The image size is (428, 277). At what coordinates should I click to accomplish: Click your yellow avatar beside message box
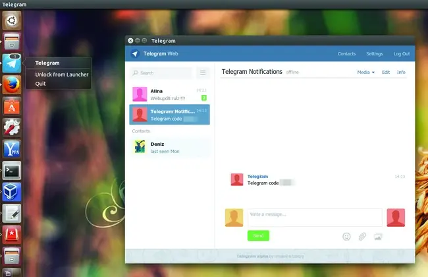(x=234, y=218)
